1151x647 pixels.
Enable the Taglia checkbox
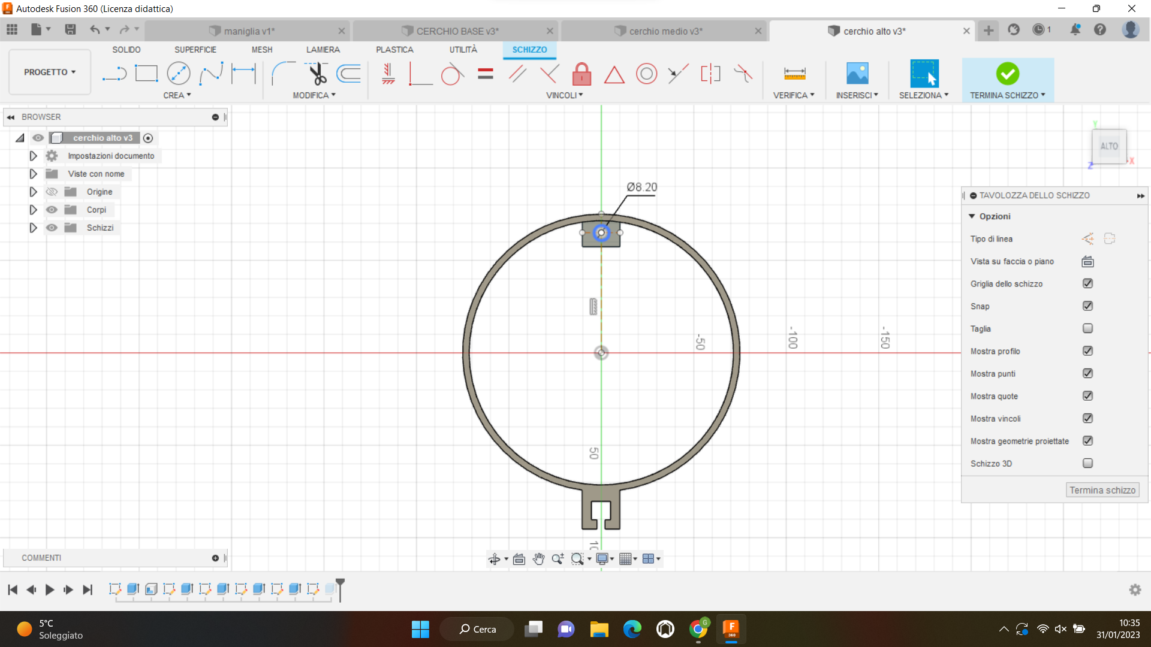[x=1087, y=328]
